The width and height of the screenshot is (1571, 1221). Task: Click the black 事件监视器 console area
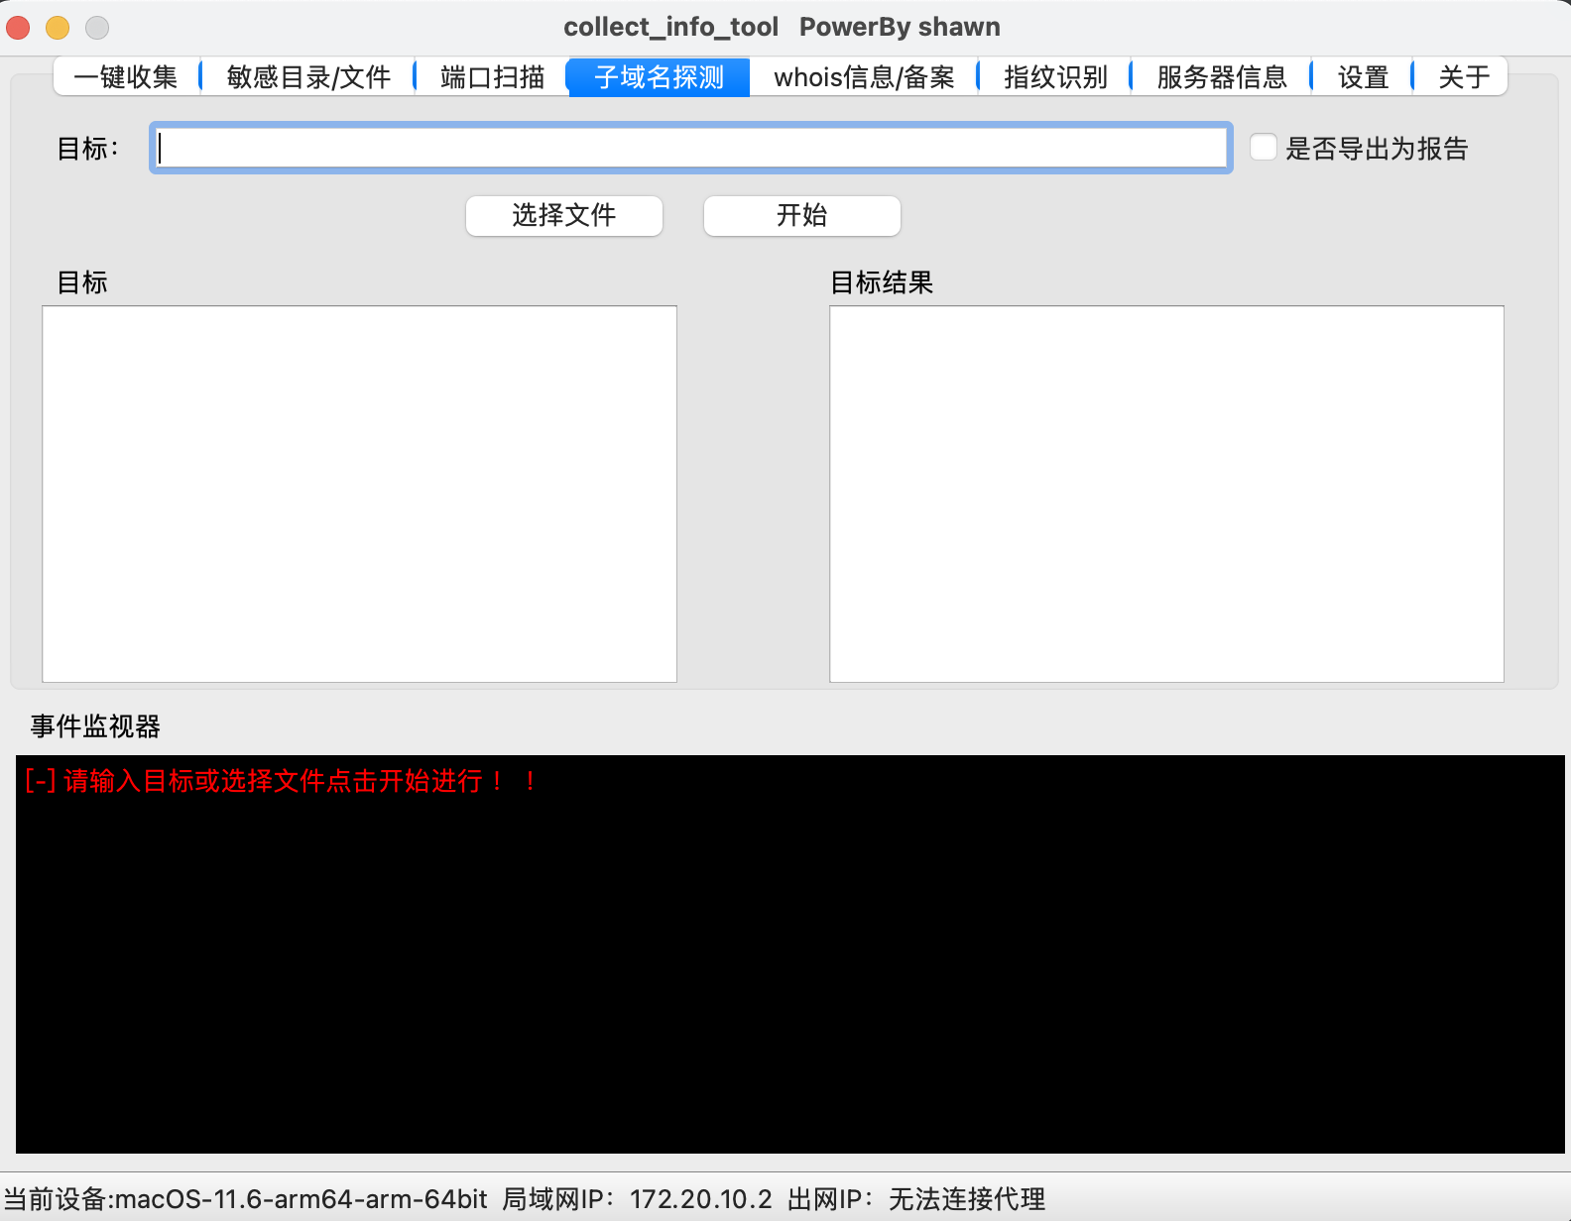click(x=790, y=954)
